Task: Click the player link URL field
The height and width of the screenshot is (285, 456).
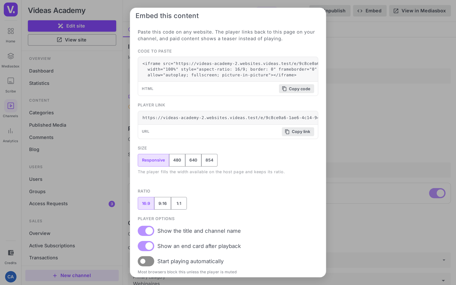Action: coord(228,118)
